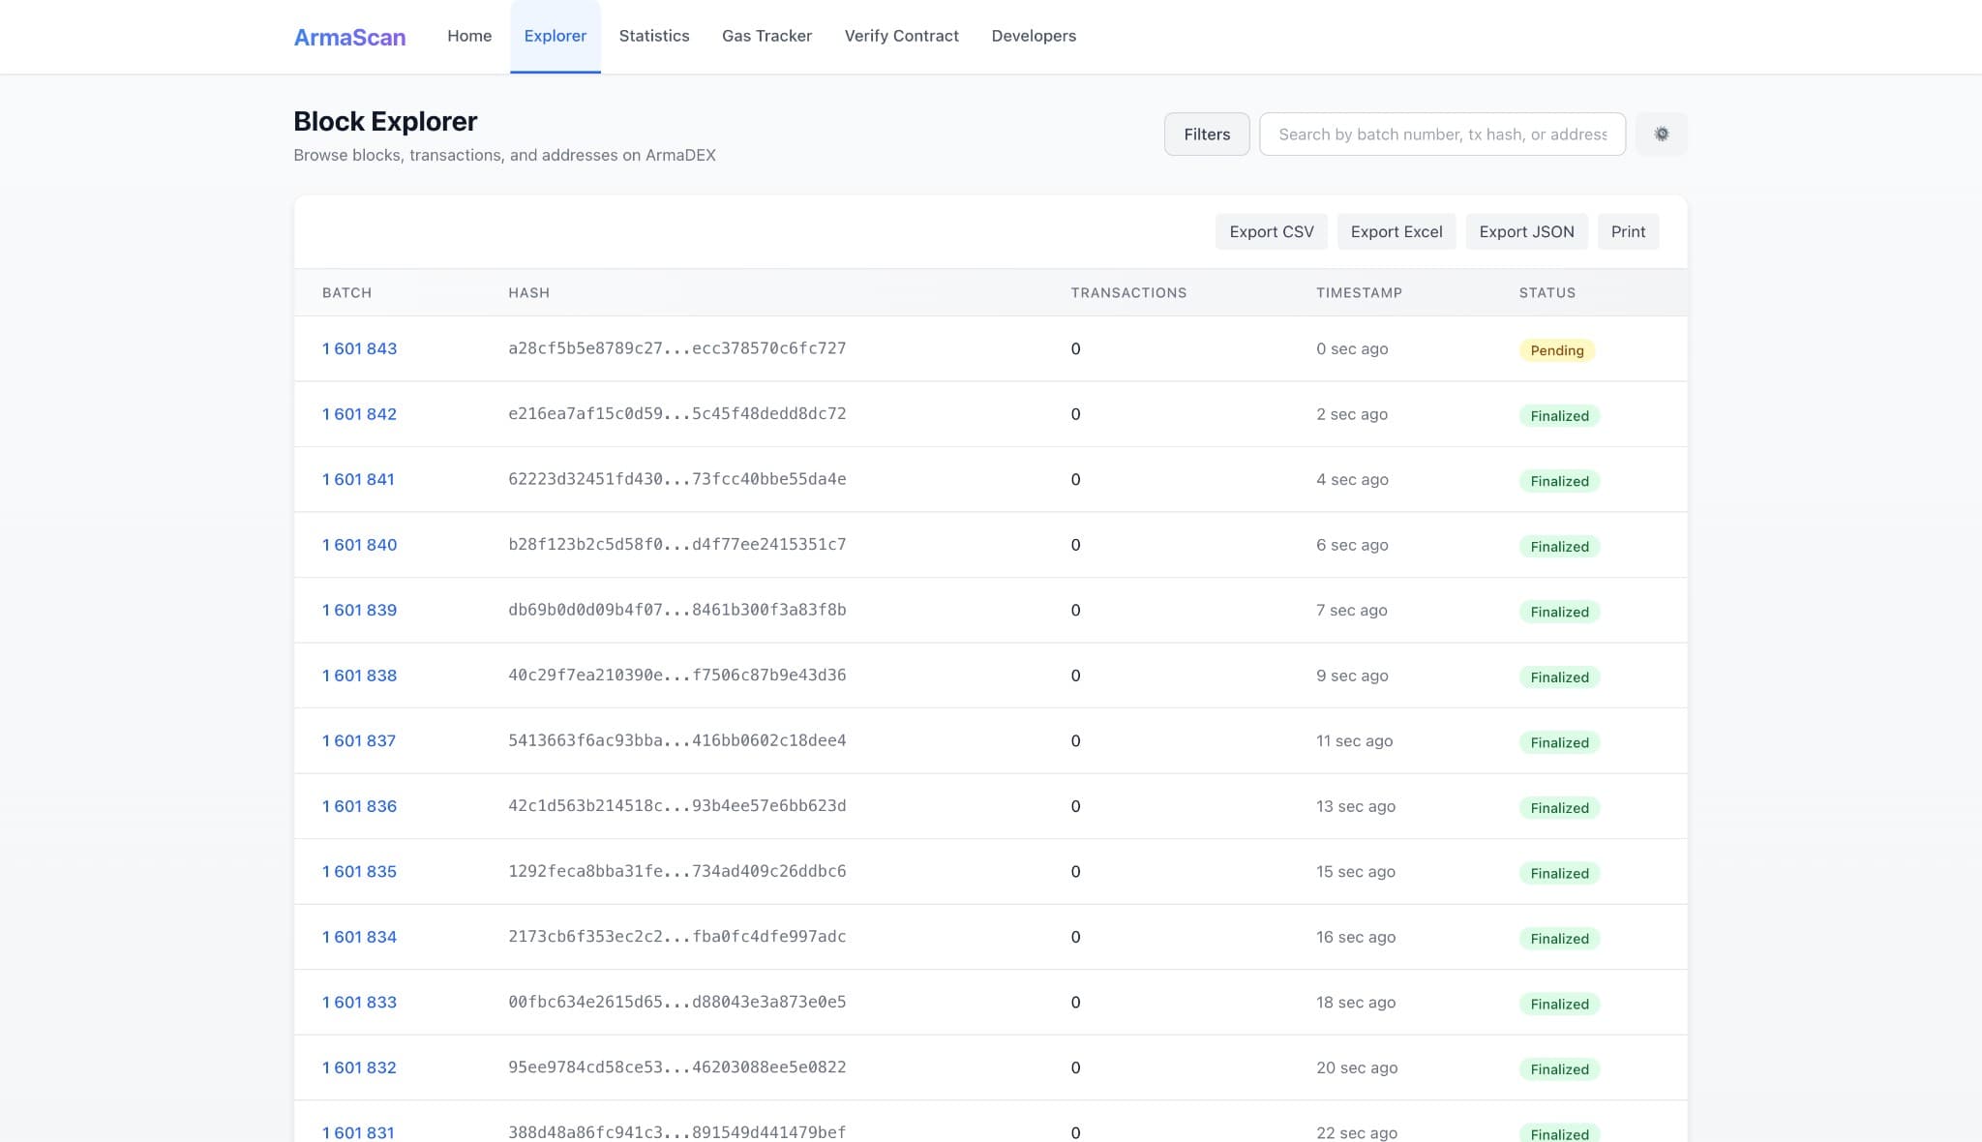This screenshot has width=1982, height=1142.
Task: Export the block list as CSV
Action: (x=1271, y=231)
